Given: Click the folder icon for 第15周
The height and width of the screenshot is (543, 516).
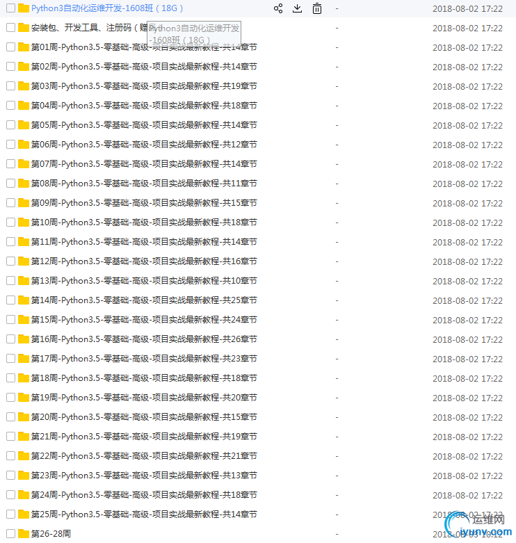Looking at the screenshot, I should tap(24, 320).
